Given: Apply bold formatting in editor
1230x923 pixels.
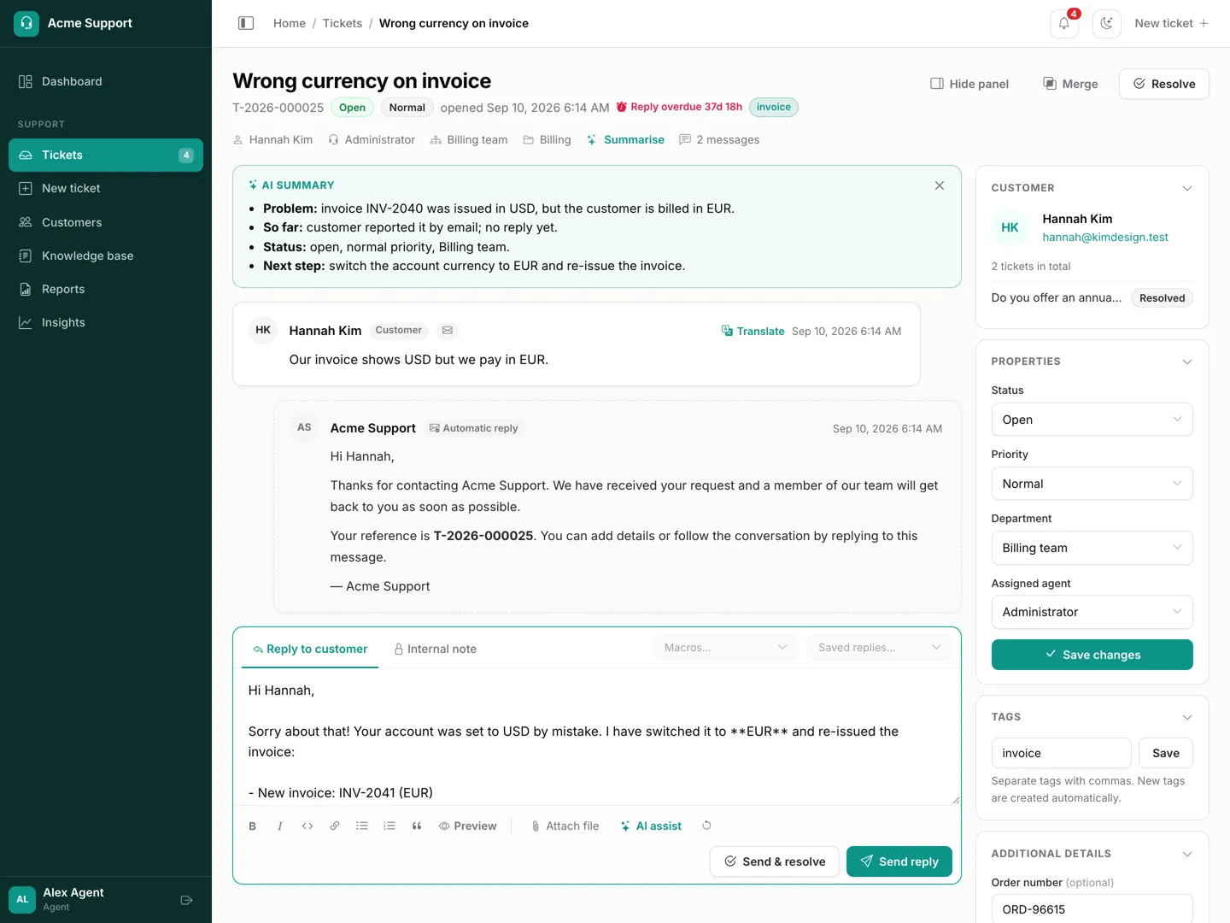Looking at the screenshot, I should (253, 826).
